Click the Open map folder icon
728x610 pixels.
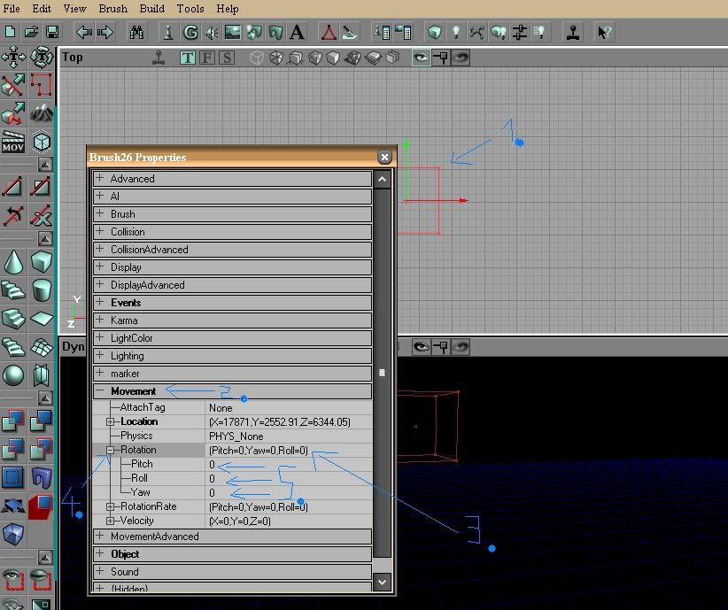[x=31, y=32]
